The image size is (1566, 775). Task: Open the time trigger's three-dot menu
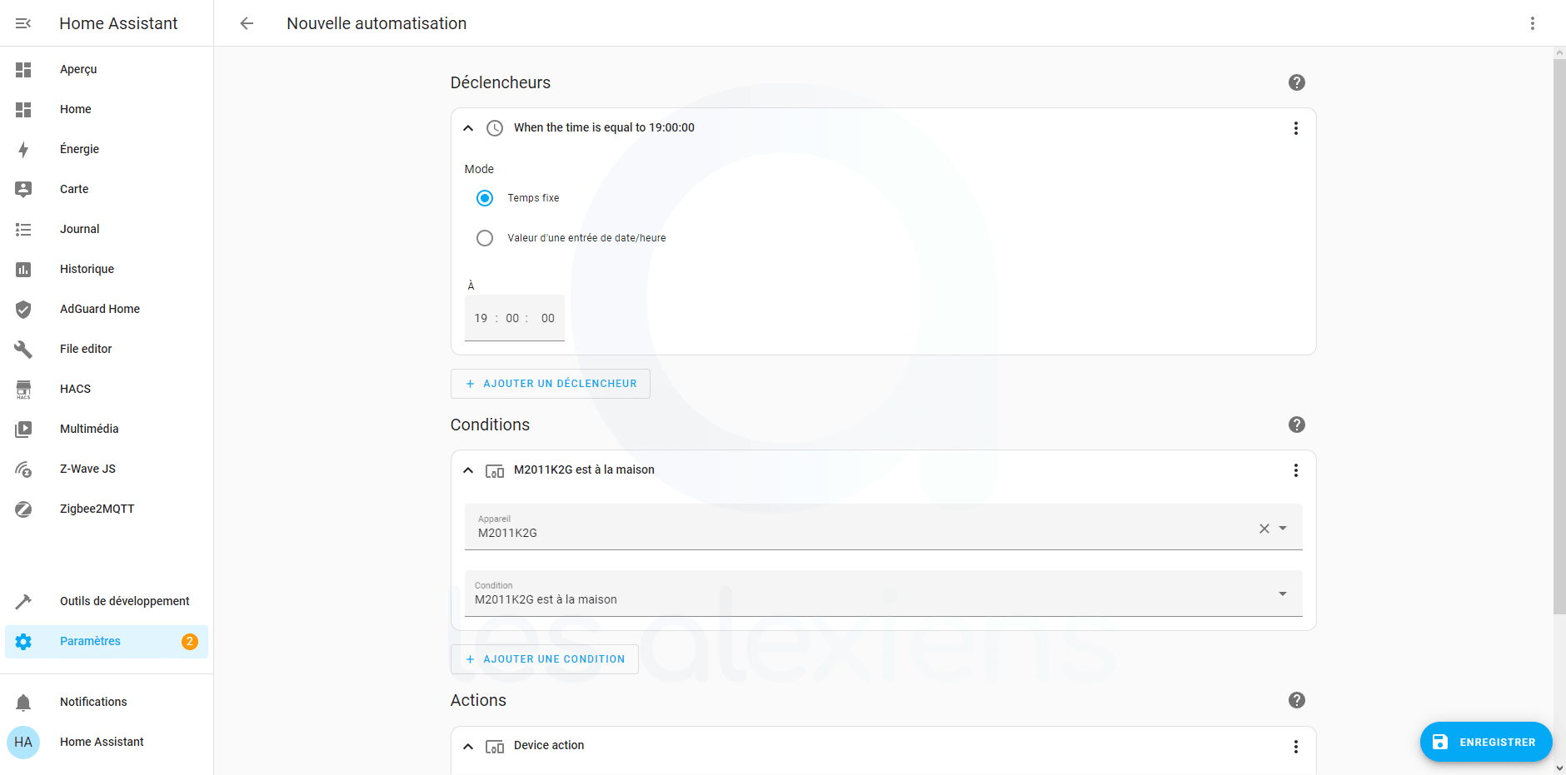pyautogui.click(x=1295, y=128)
